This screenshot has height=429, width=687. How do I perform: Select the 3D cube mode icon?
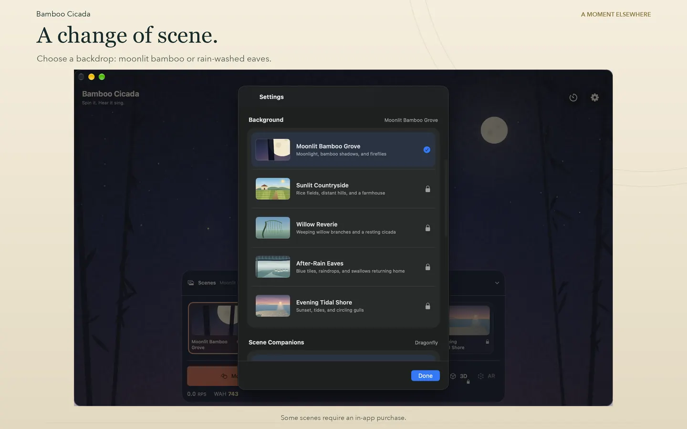453,376
